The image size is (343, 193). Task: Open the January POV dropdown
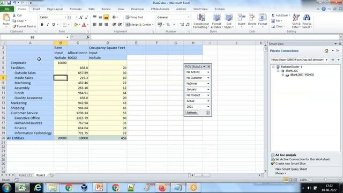point(208,90)
